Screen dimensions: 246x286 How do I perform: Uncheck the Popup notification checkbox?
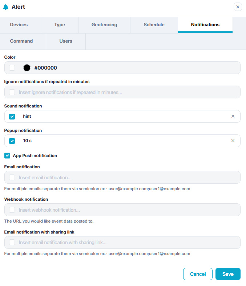[x=12, y=141]
